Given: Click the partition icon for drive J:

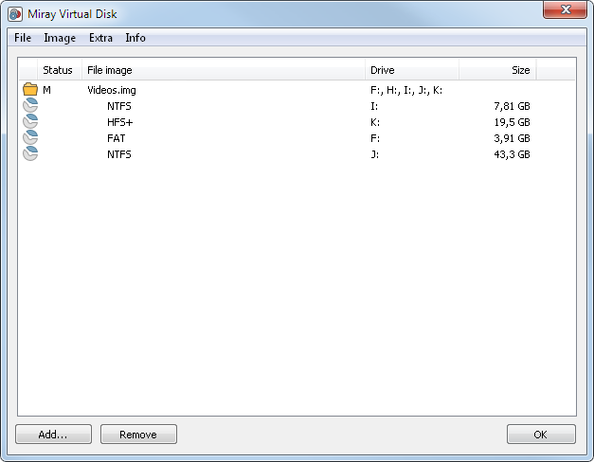Looking at the screenshot, I should (30, 153).
